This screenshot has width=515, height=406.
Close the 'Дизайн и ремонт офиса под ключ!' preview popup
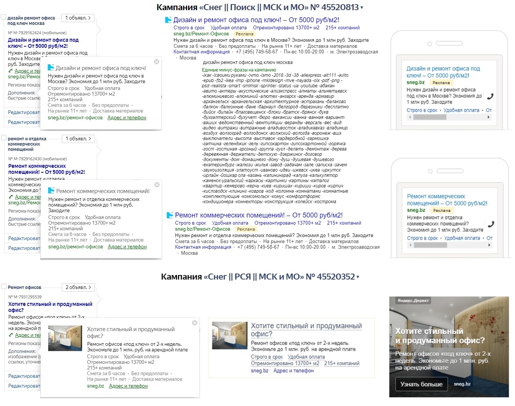click(x=157, y=62)
